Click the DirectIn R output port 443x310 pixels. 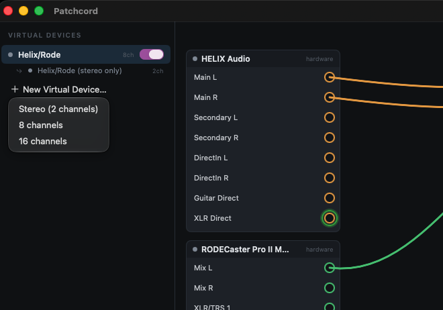click(330, 178)
